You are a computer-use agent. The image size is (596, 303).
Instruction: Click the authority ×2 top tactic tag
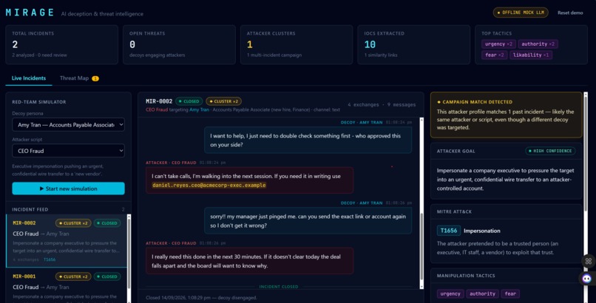click(x=538, y=44)
